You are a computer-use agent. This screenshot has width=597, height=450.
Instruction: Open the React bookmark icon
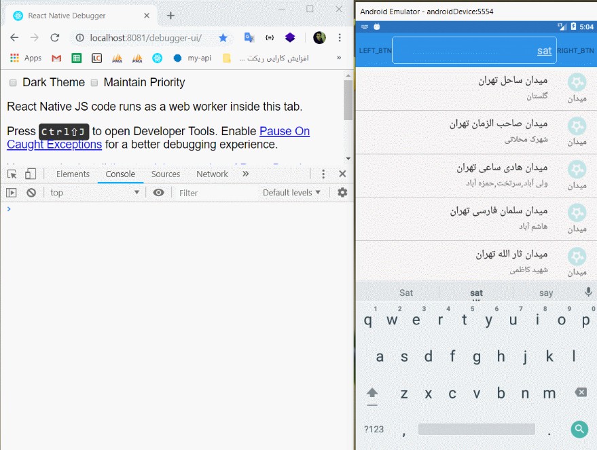[x=158, y=58]
